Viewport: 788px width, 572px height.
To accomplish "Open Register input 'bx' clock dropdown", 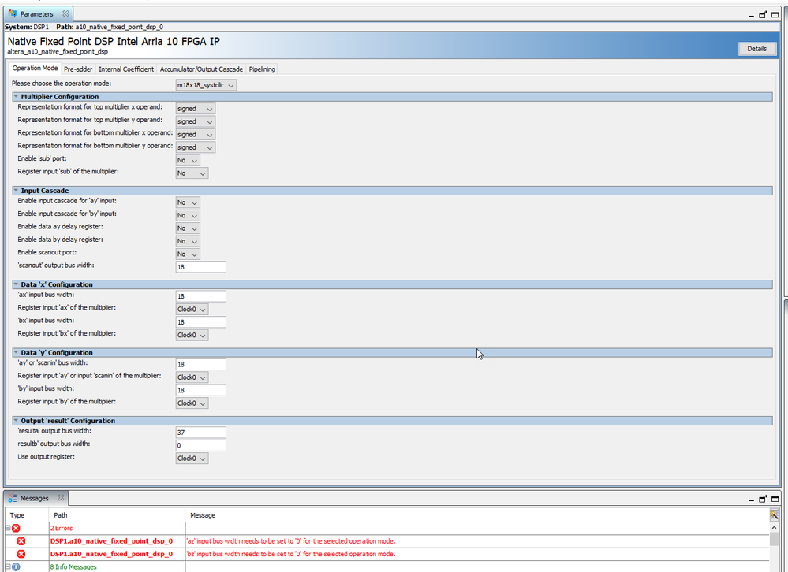I will [x=192, y=335].
